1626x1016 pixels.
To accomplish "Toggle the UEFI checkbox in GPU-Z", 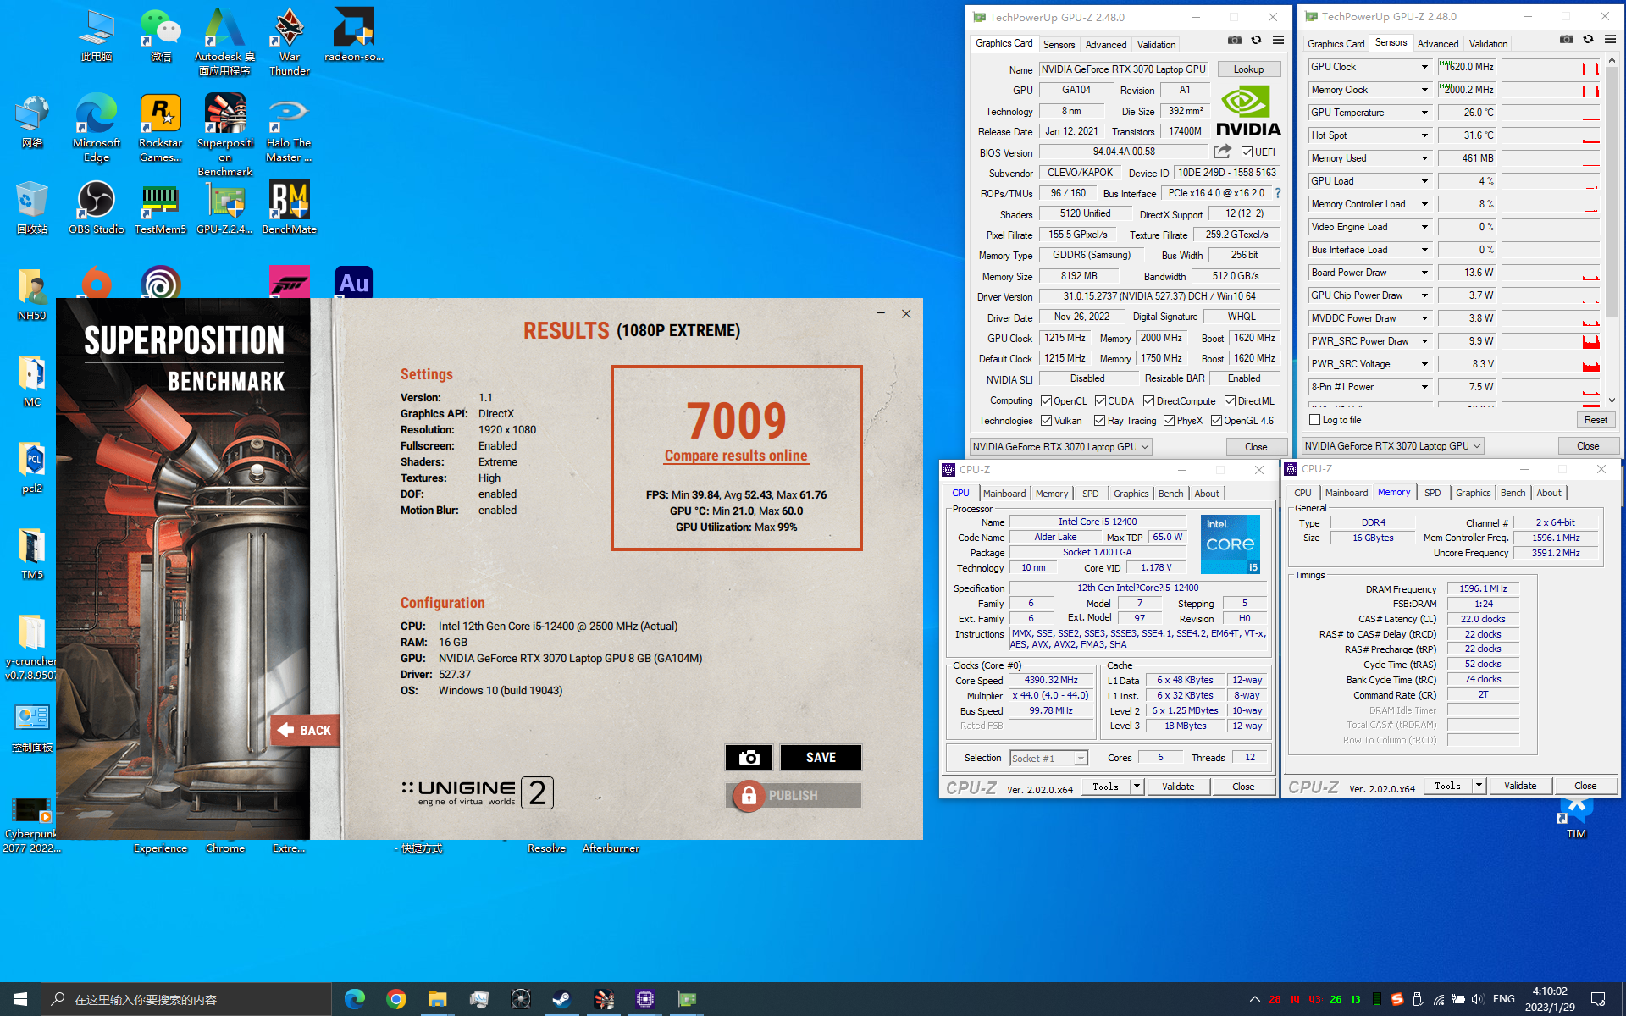I will [x=1247, y=152].
